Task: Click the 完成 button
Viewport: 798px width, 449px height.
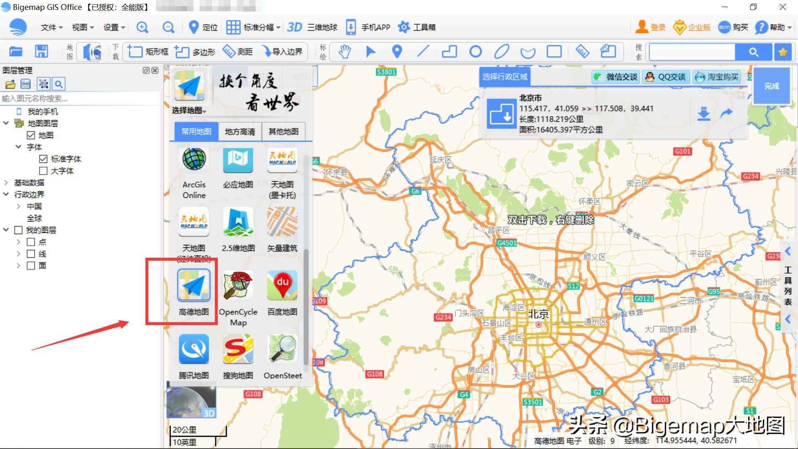Action: pos(771,86)
